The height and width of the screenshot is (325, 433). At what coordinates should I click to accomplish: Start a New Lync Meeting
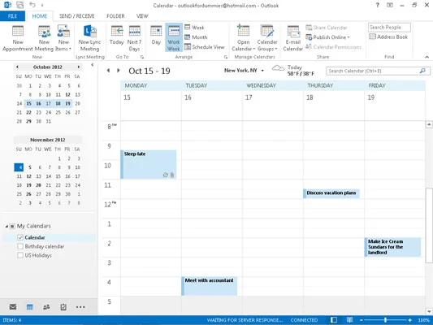(x=89, y=38)
